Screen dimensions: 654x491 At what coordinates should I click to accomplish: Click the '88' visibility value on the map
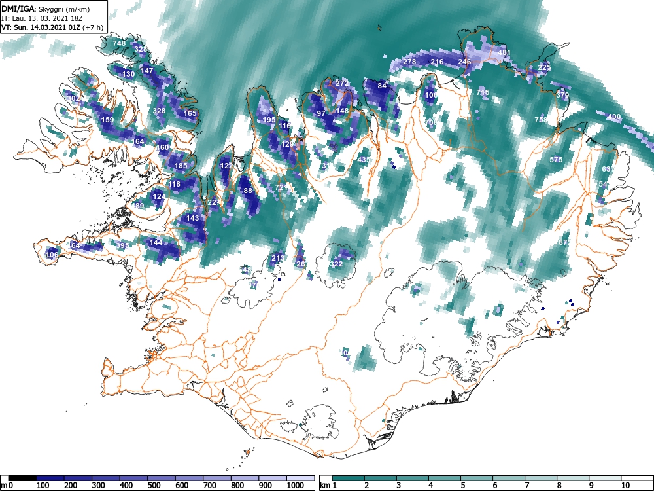coord(248,191)
